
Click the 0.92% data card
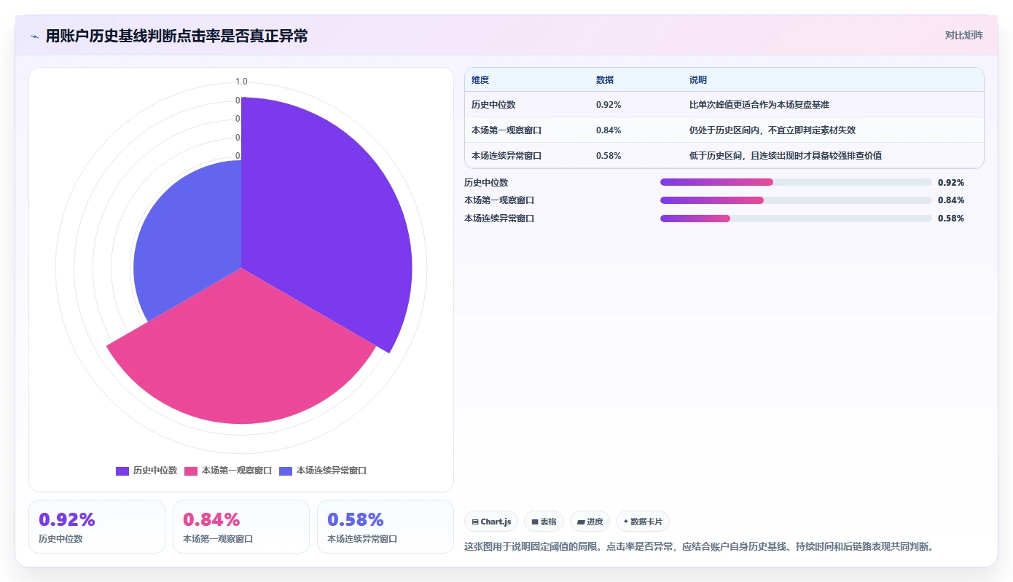(97, 527)
